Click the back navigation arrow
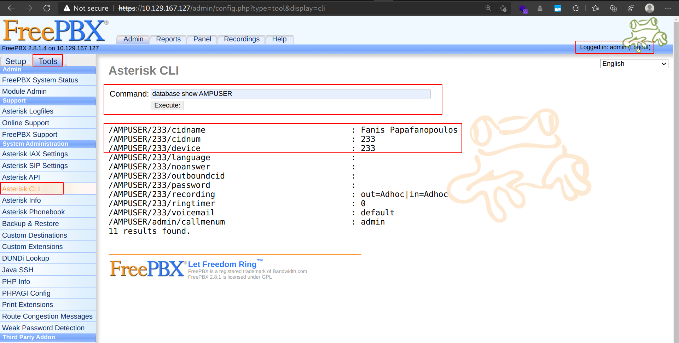 coord(11,8)
